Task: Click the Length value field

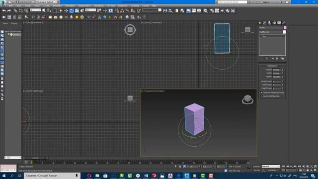Action: 276,70
